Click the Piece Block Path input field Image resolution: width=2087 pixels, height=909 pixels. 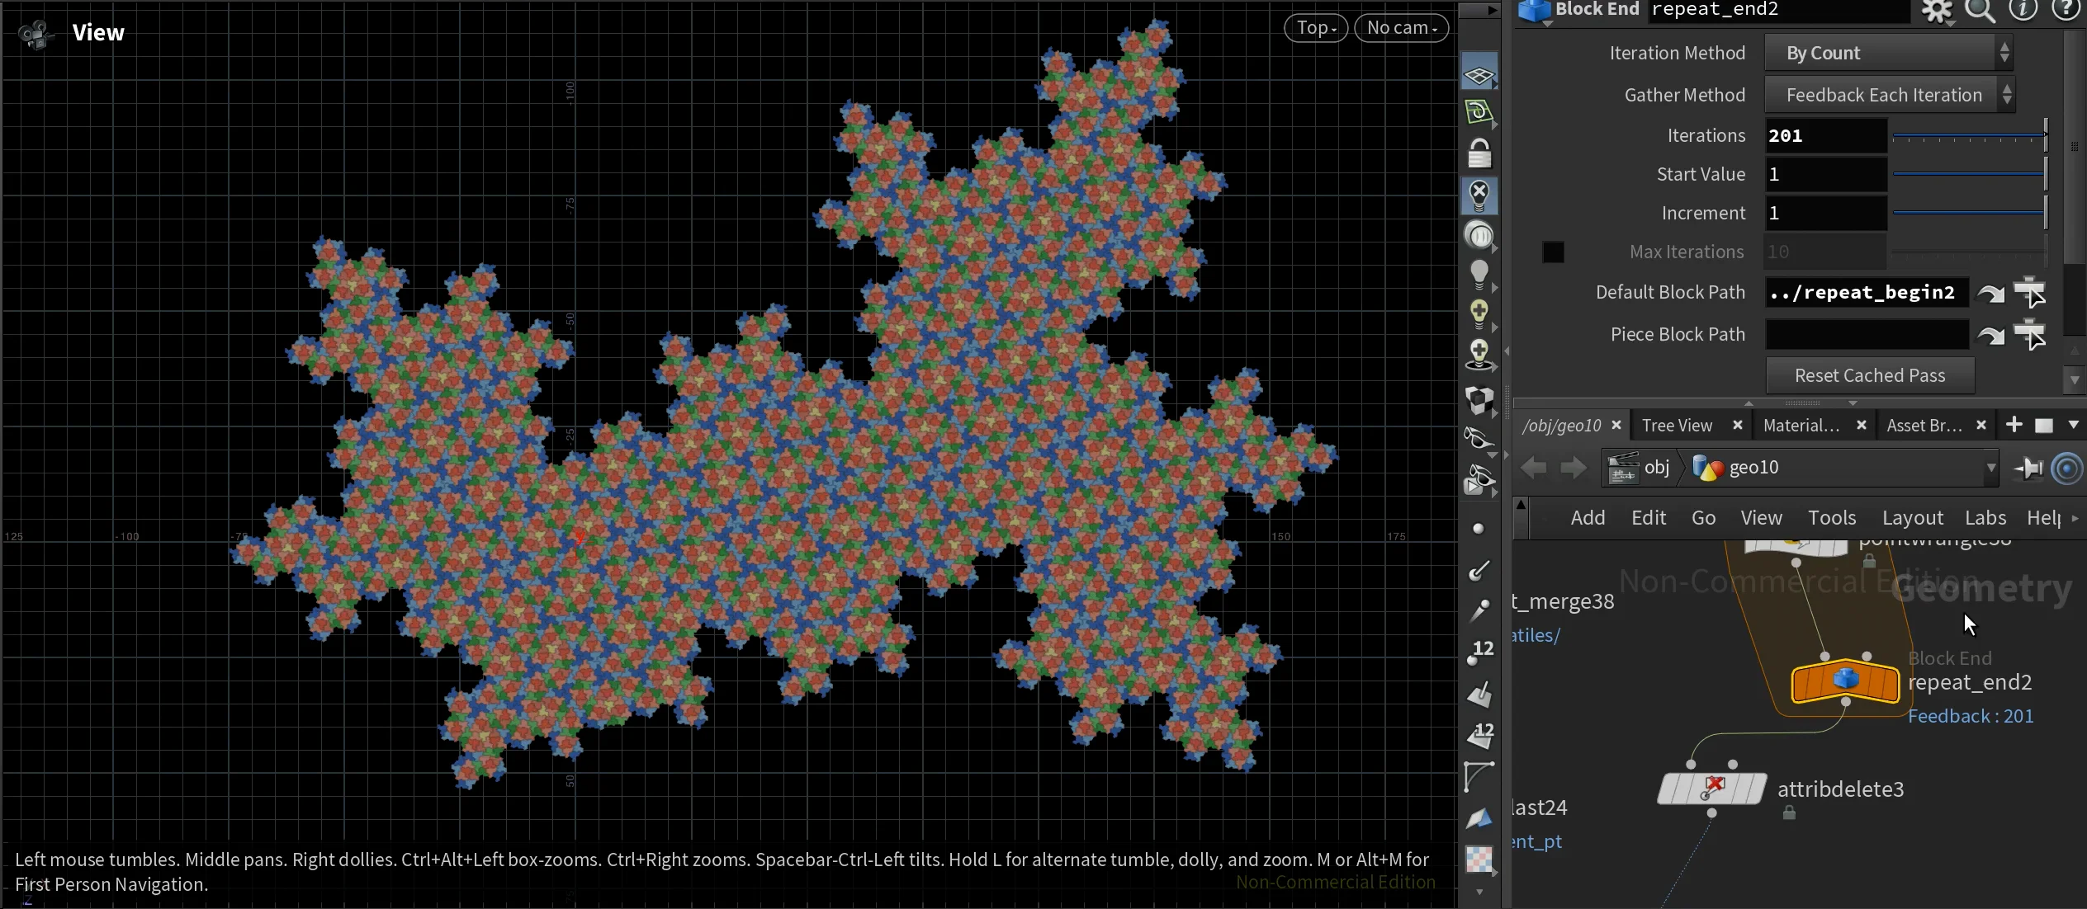coord(1866,334)
